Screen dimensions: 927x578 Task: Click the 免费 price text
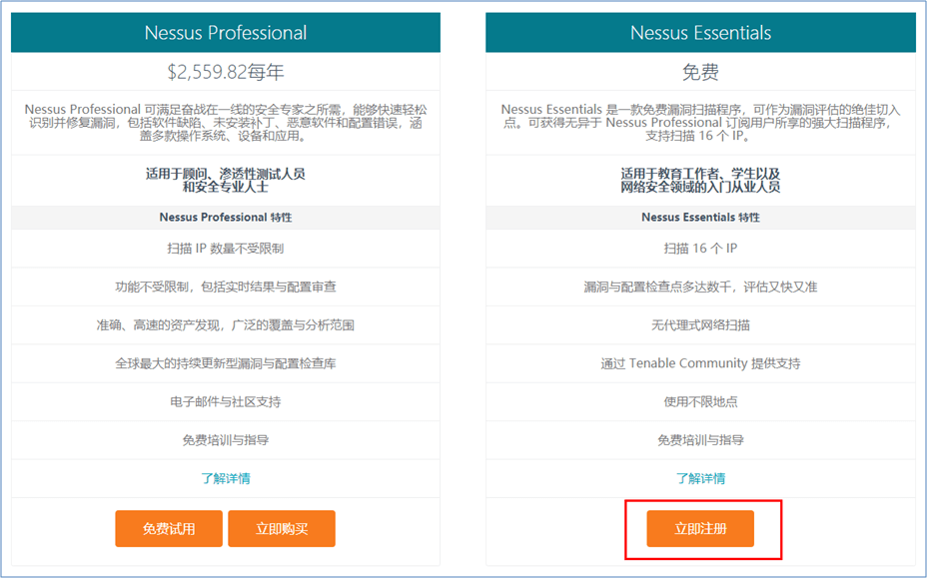click(700, 72)
